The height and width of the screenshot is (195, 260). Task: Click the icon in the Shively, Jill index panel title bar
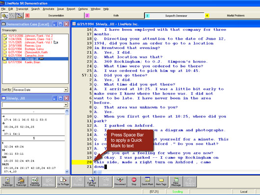pos(3,98)
